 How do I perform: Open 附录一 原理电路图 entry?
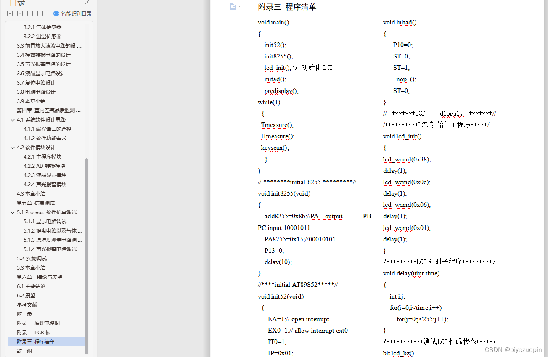(x=38, y=323)
